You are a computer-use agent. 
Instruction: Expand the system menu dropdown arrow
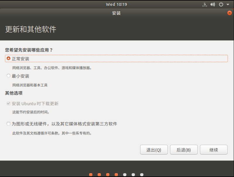[228, 4]
